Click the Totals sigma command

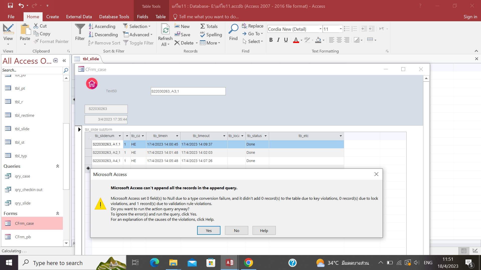[209, 26]
